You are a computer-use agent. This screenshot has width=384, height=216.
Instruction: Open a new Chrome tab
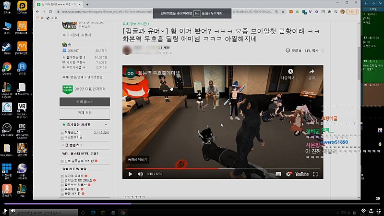click(87, 4)
